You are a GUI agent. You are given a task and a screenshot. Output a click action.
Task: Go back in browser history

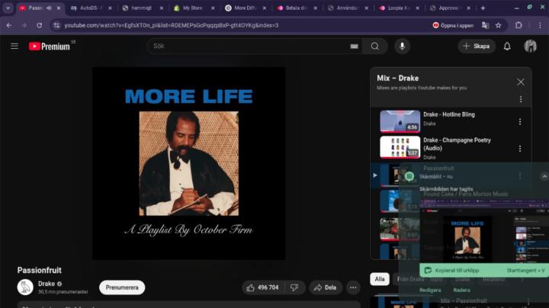(8, 25)
